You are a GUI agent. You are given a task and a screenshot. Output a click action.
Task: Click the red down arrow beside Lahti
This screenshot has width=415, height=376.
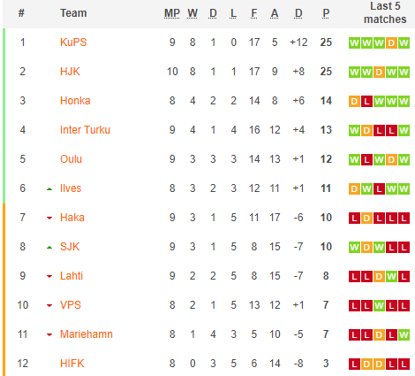point(49,277)
